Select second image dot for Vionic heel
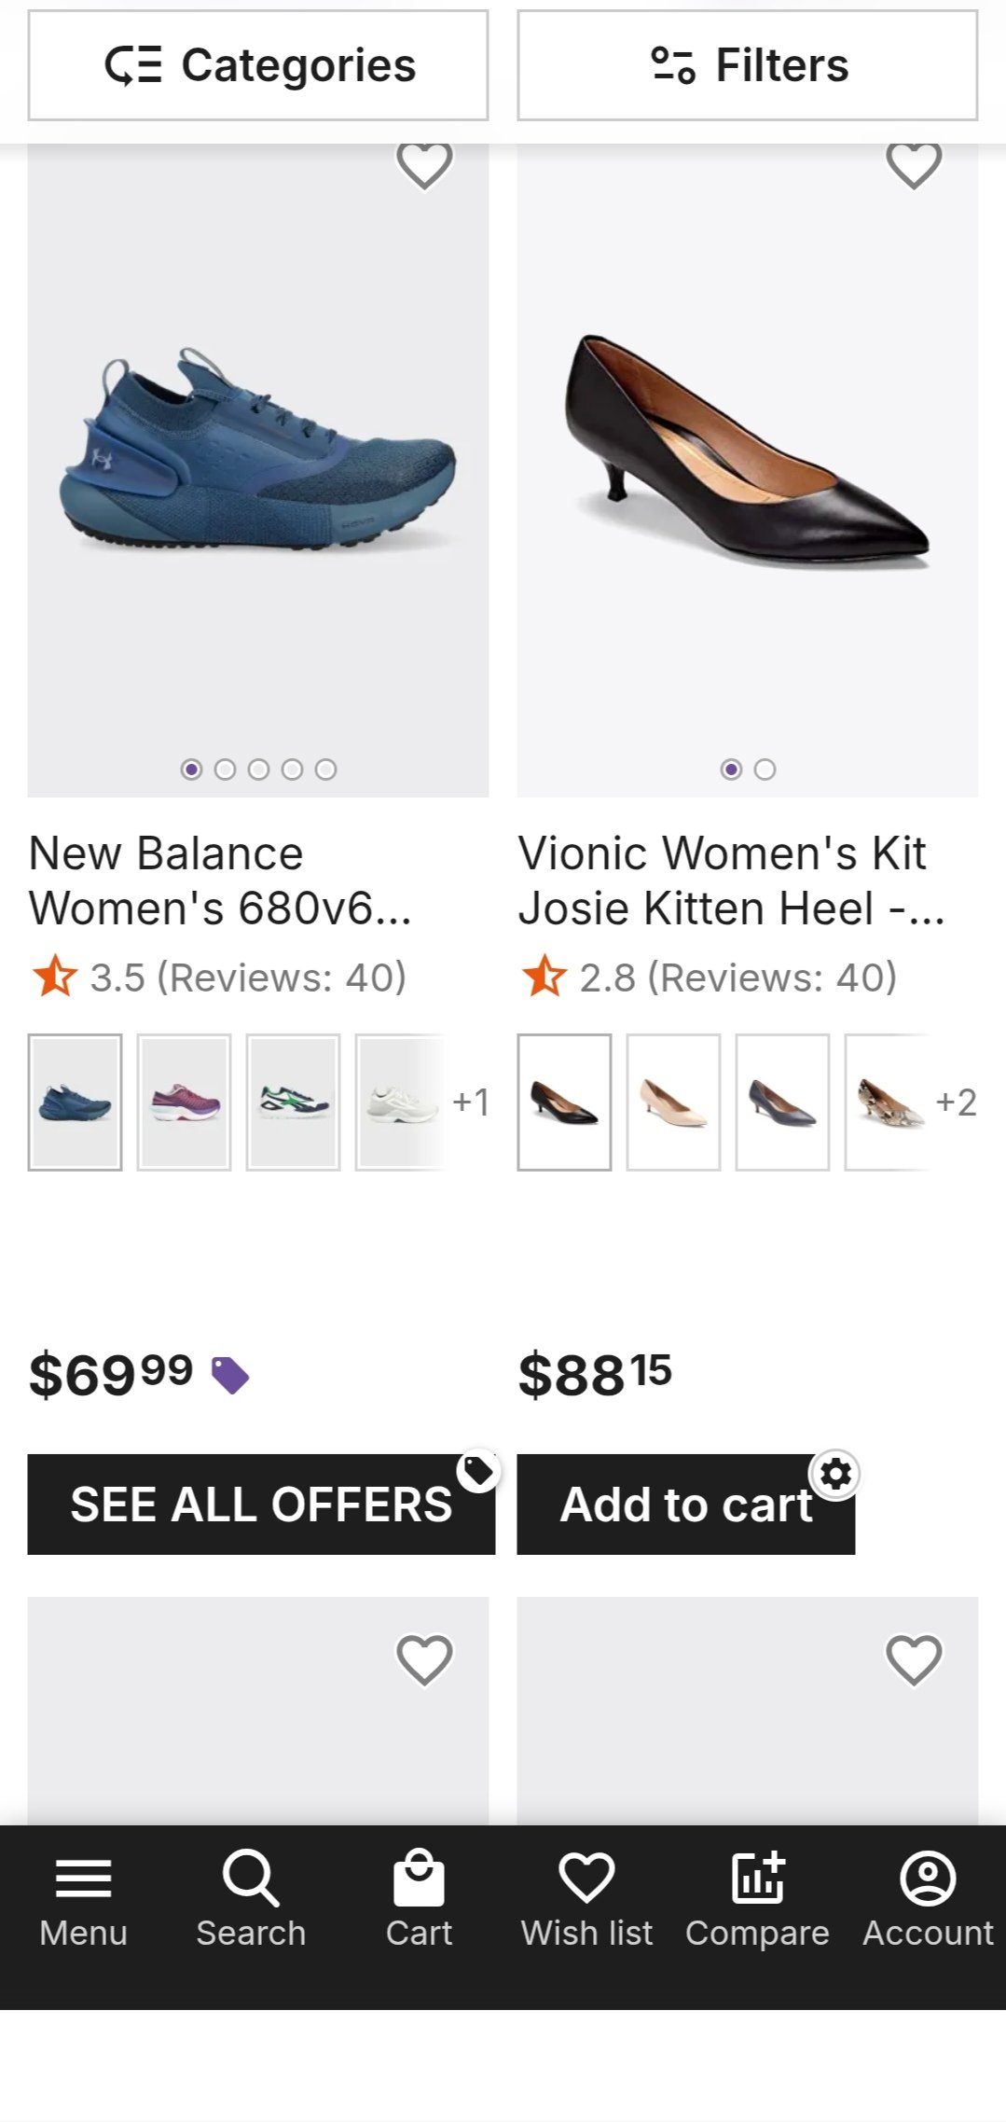Viewport: 1006px width, 2122px height. click(x=765, y=770)
